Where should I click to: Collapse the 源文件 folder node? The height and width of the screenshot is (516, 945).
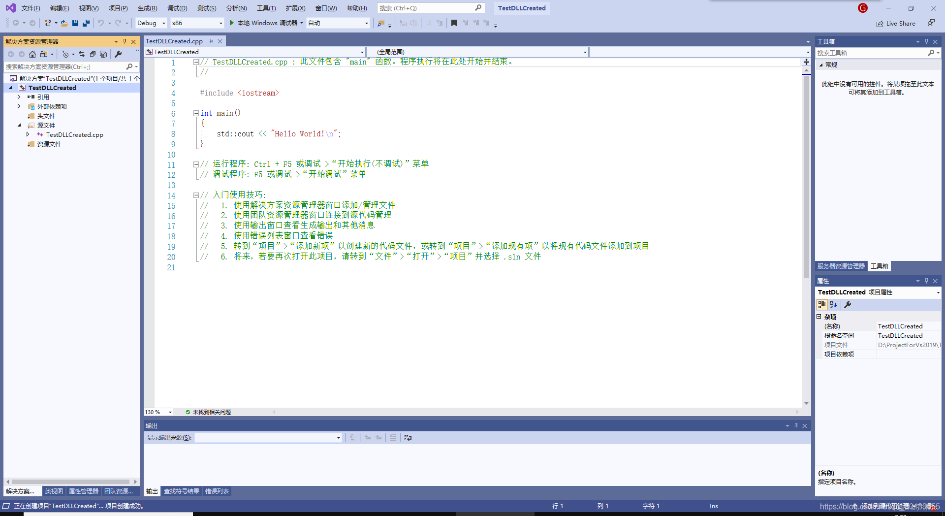pyautogui.click(x=19, y=125)
